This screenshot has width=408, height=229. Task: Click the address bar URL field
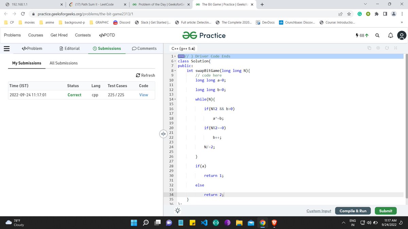click(184, 14)
